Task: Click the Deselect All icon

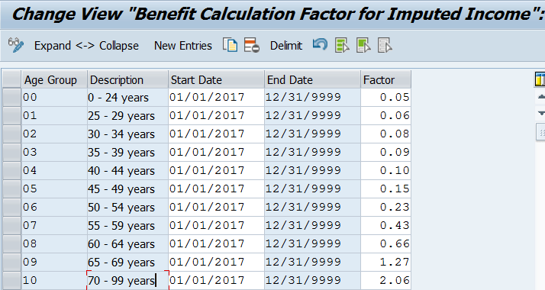Action: click(x=385, y=45)
